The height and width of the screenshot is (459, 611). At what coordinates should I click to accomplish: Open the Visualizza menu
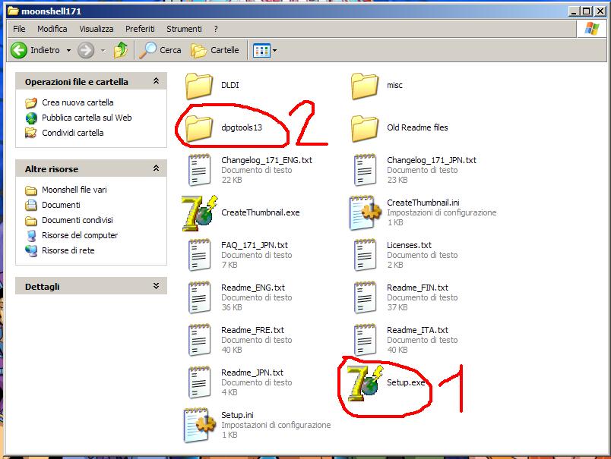[97, 29]
